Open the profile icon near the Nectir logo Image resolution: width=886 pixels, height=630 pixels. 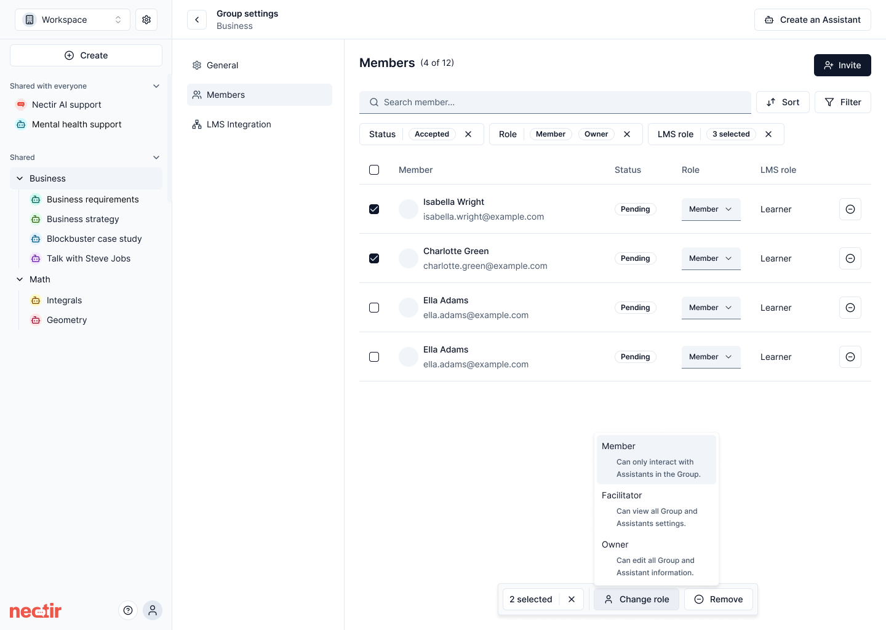click(153, 610)
